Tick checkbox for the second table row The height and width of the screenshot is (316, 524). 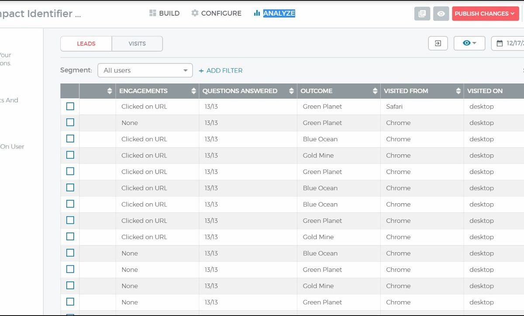pyautogui.click(x=70, y=122)
